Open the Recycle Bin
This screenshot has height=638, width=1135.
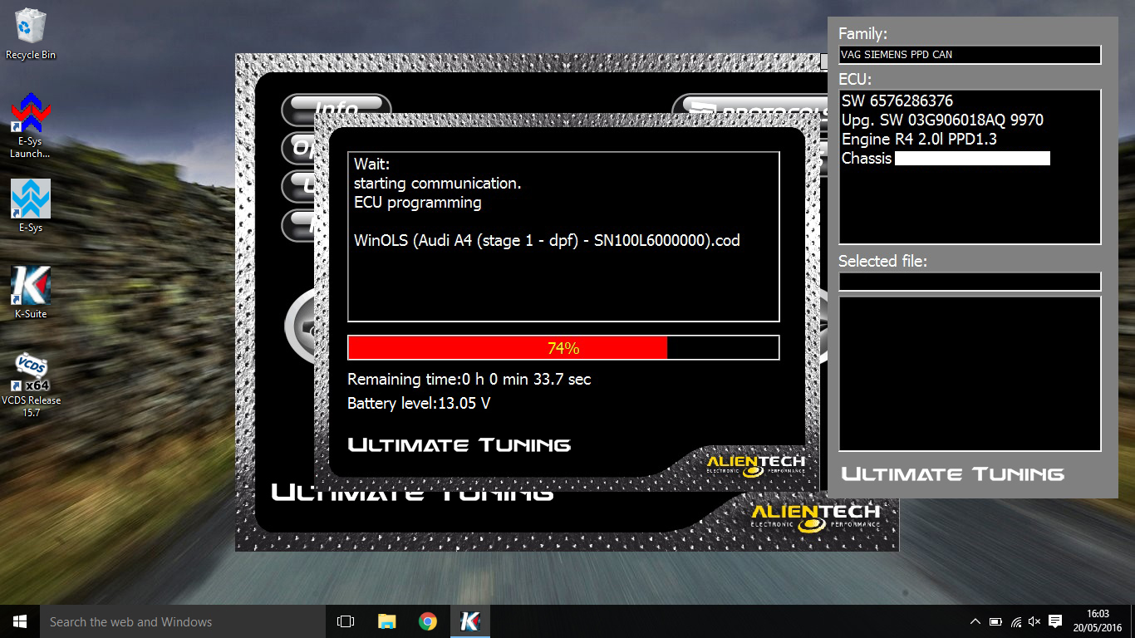pyautogui.click(x=31, y=27)
